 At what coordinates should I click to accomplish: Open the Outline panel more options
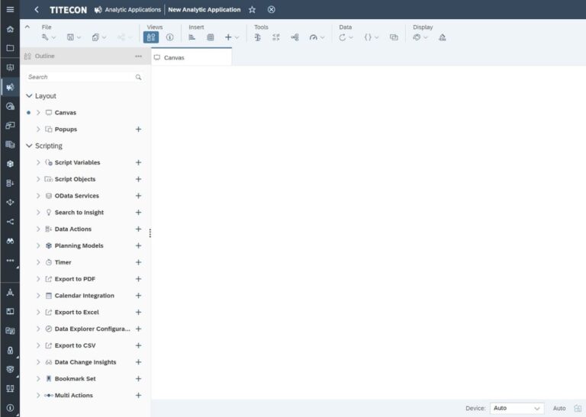pyautogui.click(x=138, y=56)
